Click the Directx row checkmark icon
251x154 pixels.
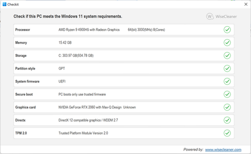point(227,120)
